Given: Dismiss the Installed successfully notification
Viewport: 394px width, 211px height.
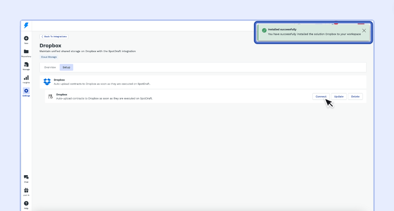Looking at the screenshot, I should [x=364, y=31].
